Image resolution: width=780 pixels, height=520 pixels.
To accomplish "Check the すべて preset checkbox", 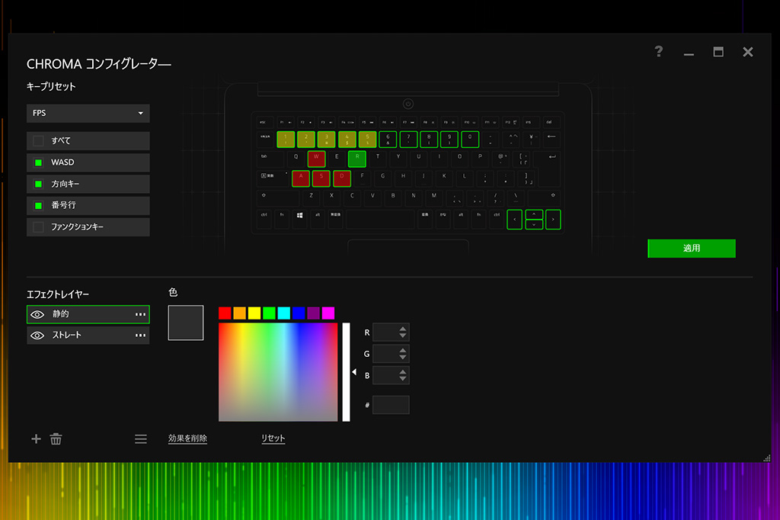I will 38,141.
